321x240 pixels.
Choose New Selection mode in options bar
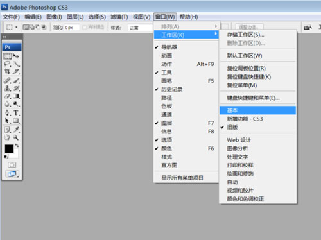point(26,27)
